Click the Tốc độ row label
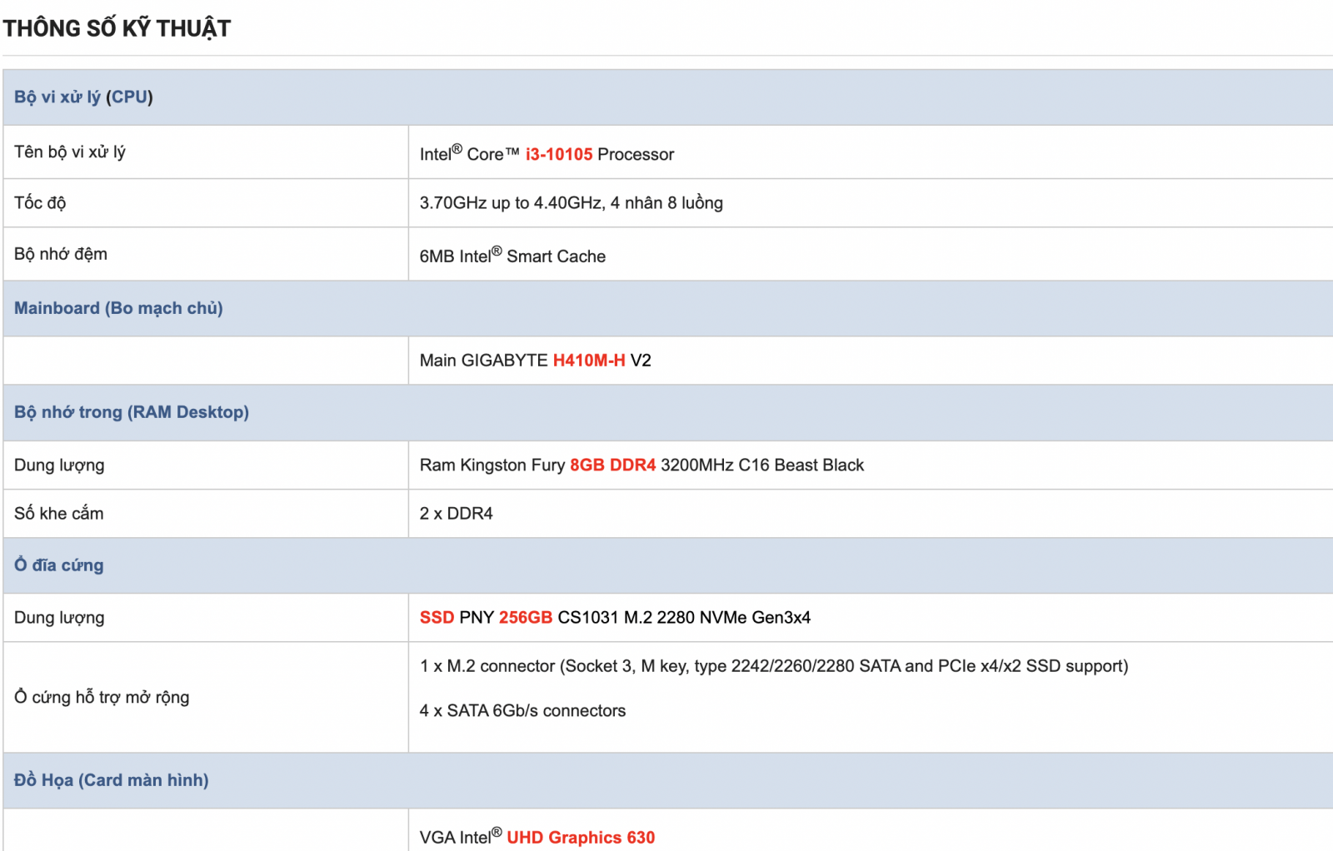This screenshot has width=1333, height=851. point(40,203)
